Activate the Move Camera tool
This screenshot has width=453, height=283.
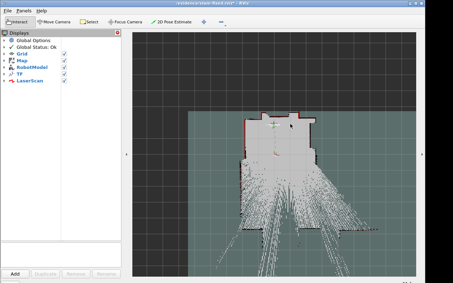point(54,22)
